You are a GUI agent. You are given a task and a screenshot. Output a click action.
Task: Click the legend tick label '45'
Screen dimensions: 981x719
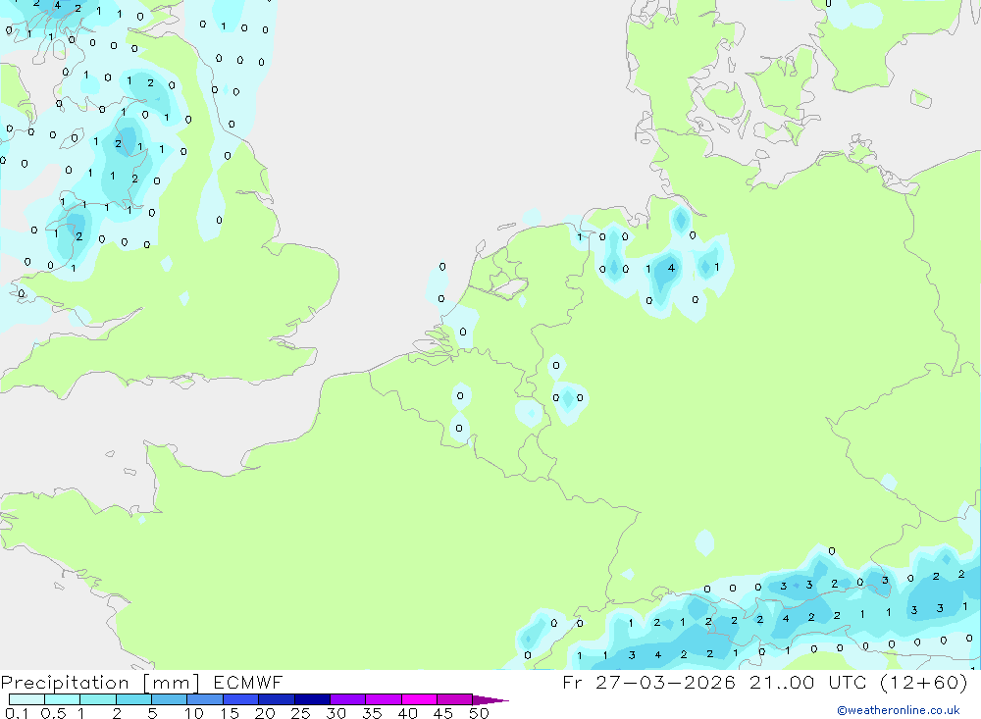tap(443, 713)
